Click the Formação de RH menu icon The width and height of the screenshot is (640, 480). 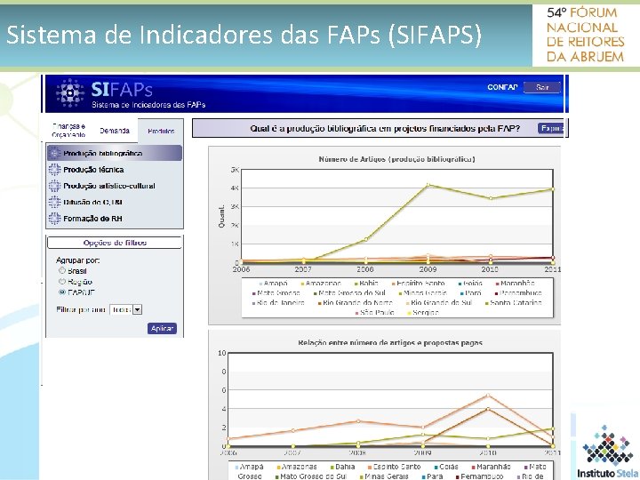[x=54, y=219]
